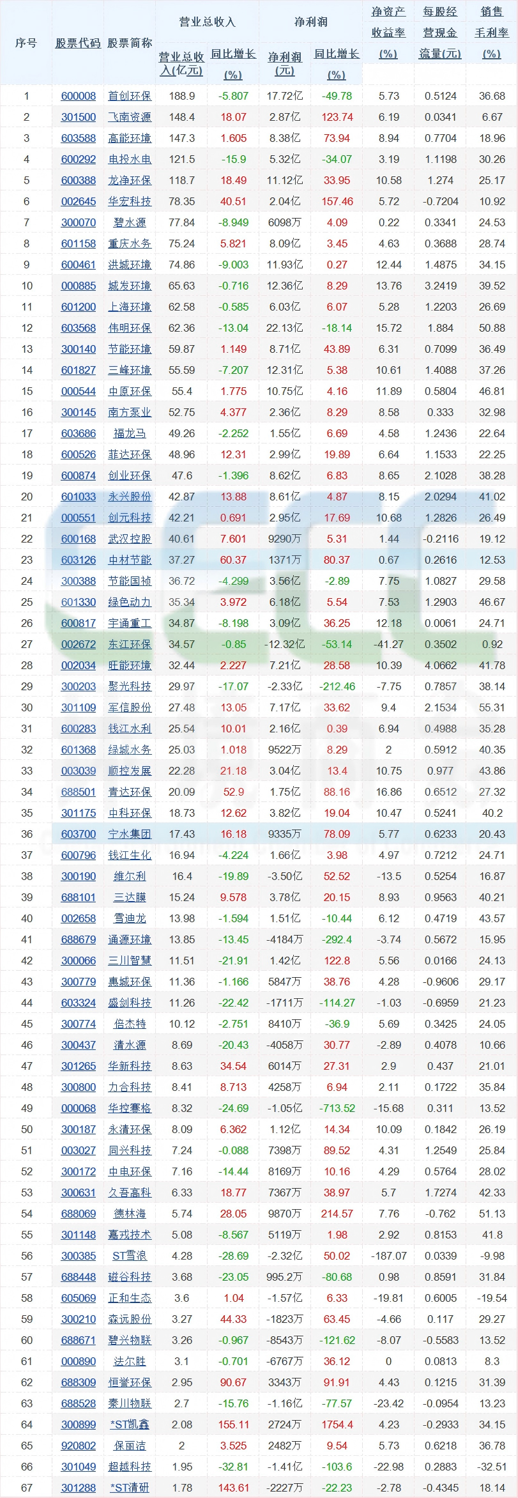Click stock code 603700 in highlighted row
Screen dimensions: 518x1498
(79, 834)
